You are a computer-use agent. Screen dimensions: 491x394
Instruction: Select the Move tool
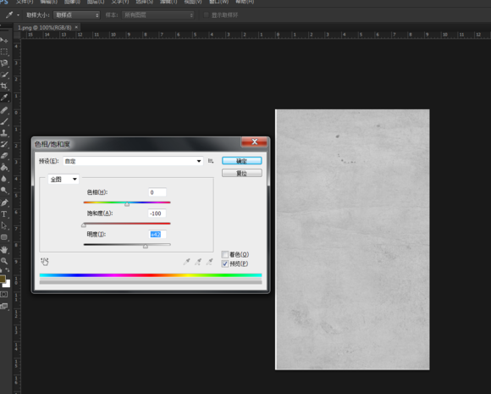4,41
